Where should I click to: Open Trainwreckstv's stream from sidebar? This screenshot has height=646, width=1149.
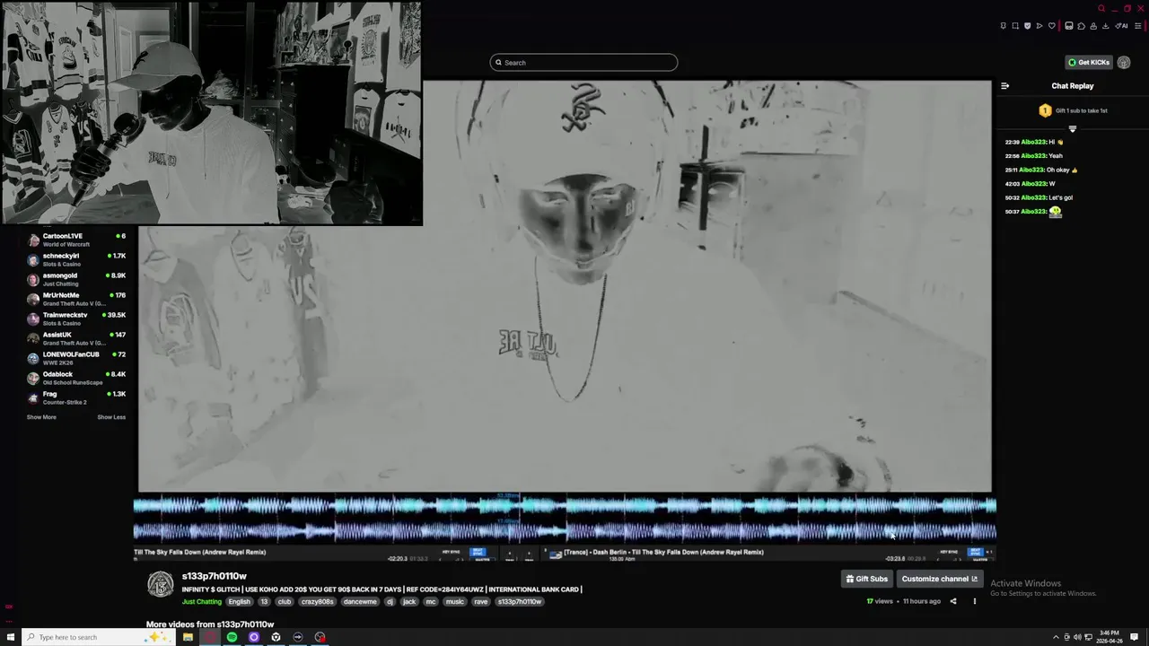point(76,319)
